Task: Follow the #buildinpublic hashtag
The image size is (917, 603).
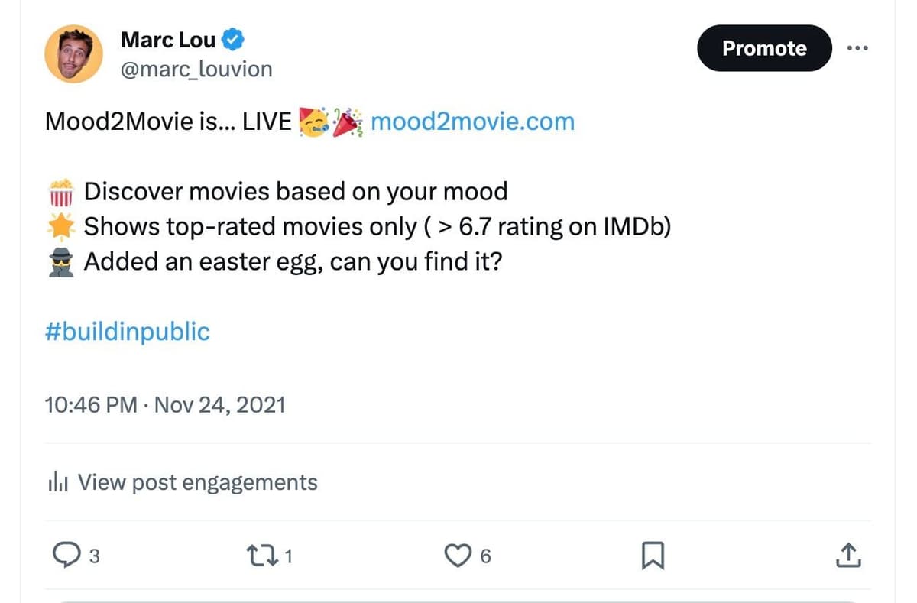Action: click(x=127, y=331)
